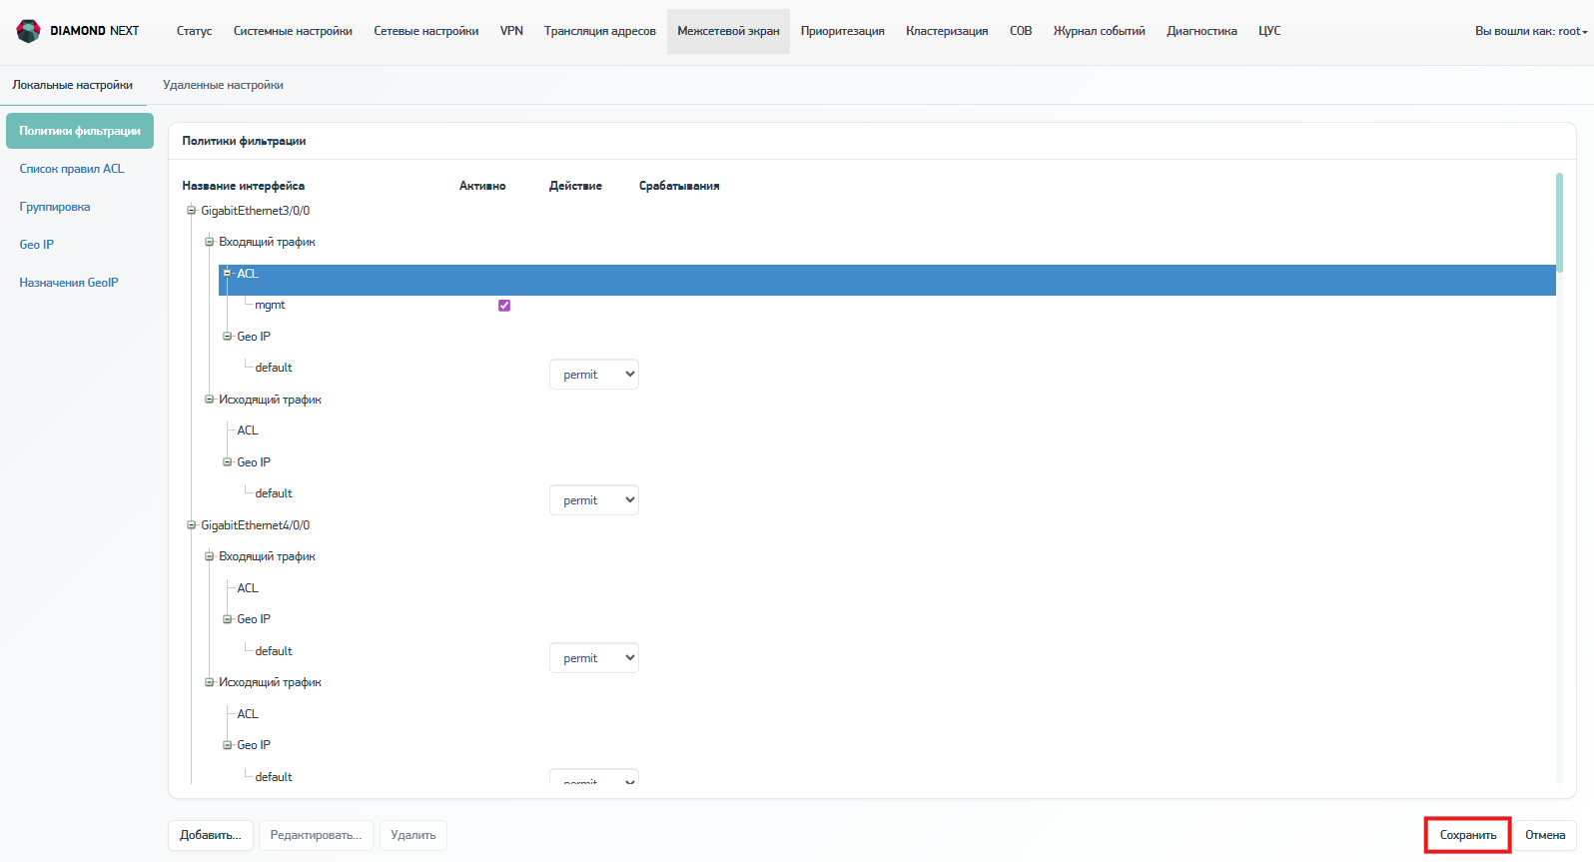Open Кластеризация section
The width and height of the screenshot is (1594, 862).
(947, 31)
